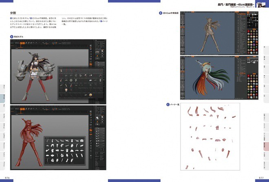269x182 pixels.
Task: Select the orange active tool in upper 3D-Coat left toolbar
Action: click(182, 27)
